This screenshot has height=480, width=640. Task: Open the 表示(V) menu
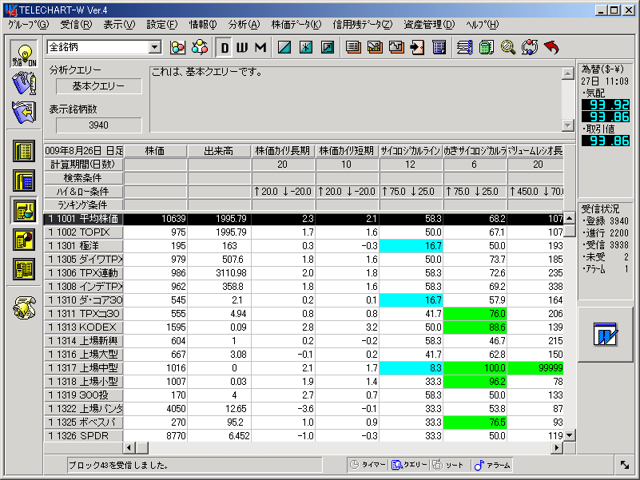(x=119, y=25)
